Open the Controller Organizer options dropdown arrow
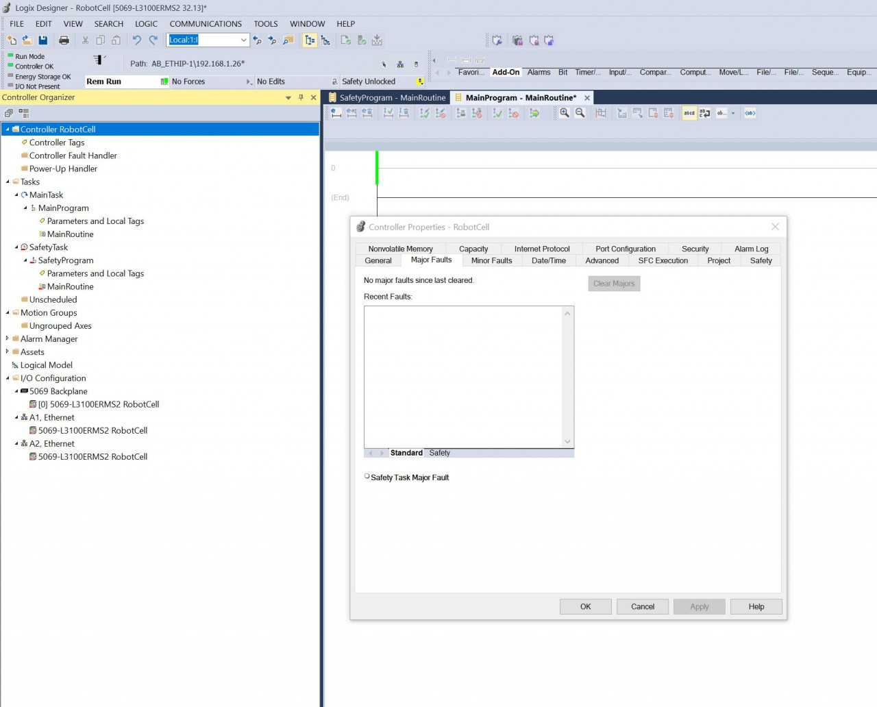The image size is (877, 707). [x=288, y=98]
